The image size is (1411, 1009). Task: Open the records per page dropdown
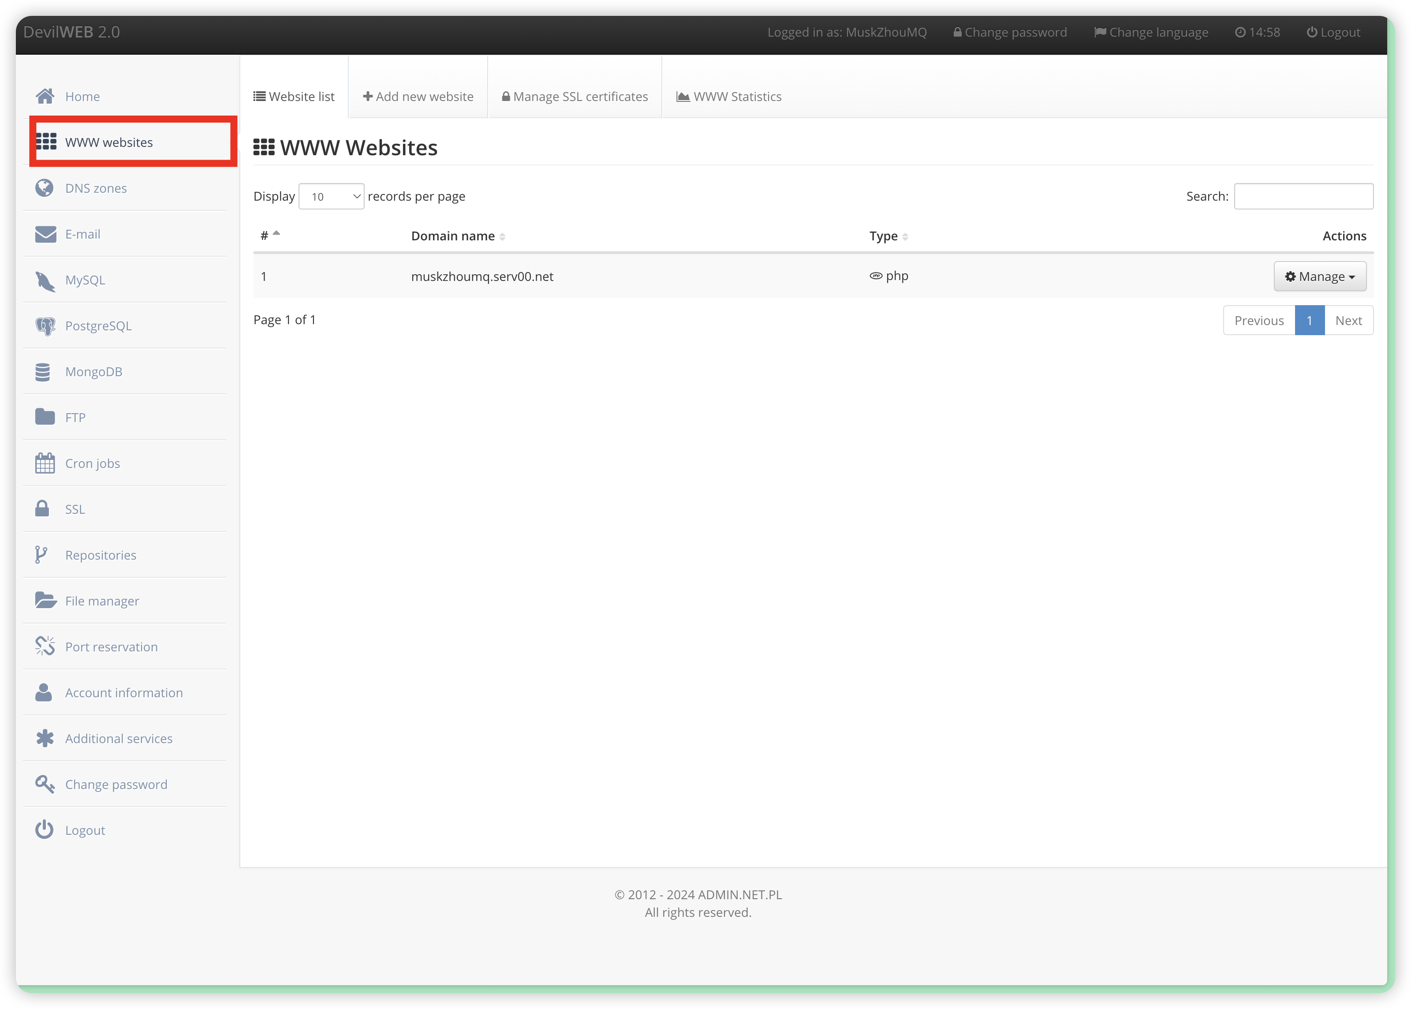coord(331,197)
